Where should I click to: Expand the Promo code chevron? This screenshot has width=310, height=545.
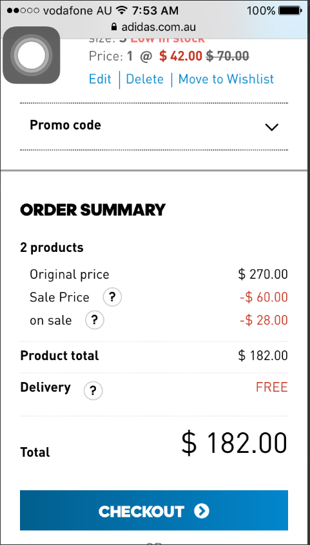[x=271, y=127]
